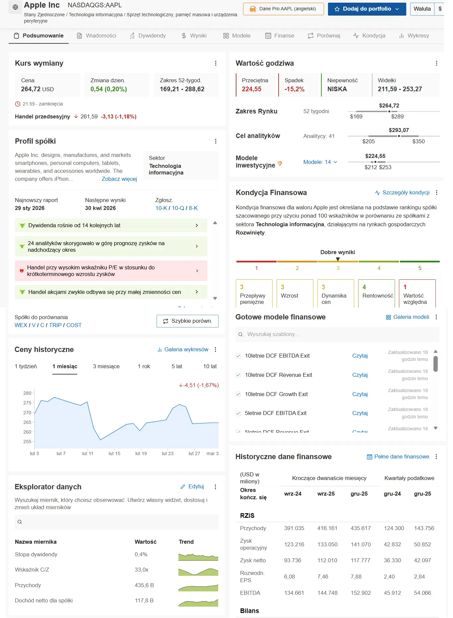Expand the Modele: 14 dropdown

[x=320, y=162]
